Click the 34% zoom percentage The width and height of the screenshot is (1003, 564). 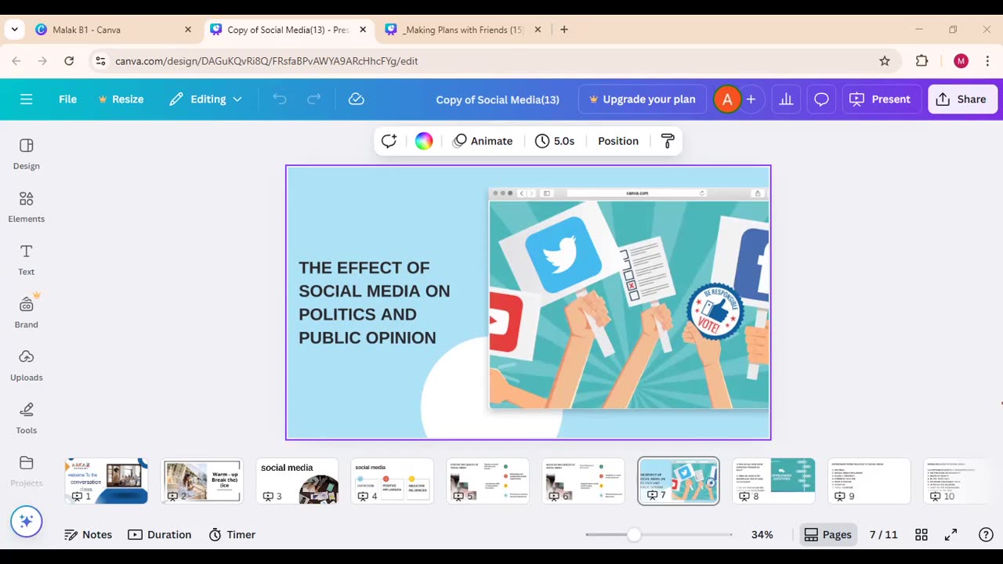762,535
